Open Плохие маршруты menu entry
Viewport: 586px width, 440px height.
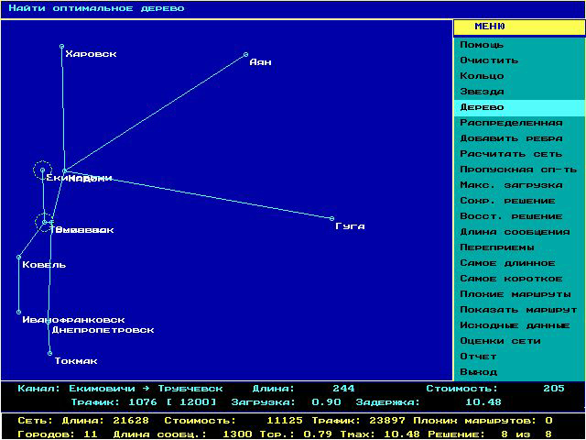519,294
